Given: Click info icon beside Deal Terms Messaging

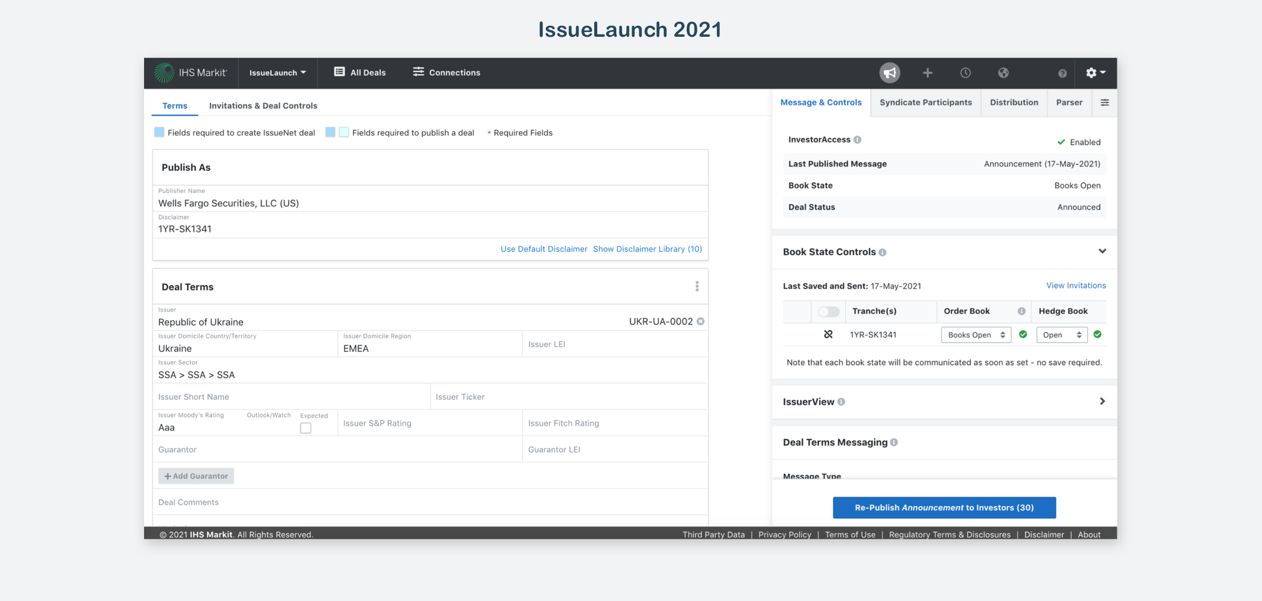Looking at the screenshot, I should pos(894,442).
